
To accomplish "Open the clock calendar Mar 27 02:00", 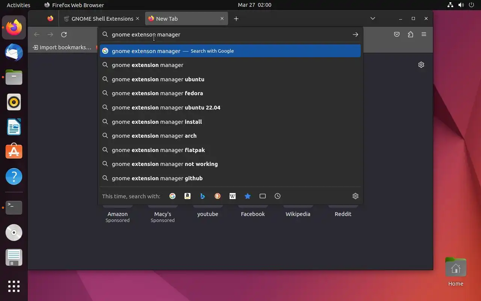I will coord(254,5).
